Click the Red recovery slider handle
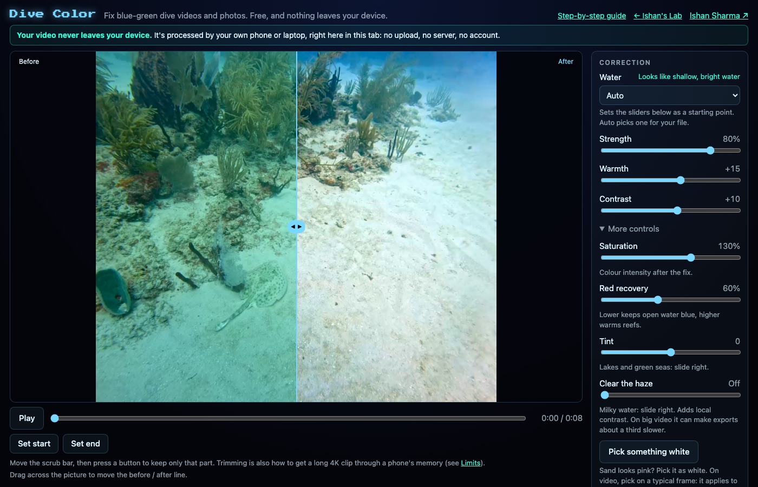The image size is (758, 487). click(658, 300)
